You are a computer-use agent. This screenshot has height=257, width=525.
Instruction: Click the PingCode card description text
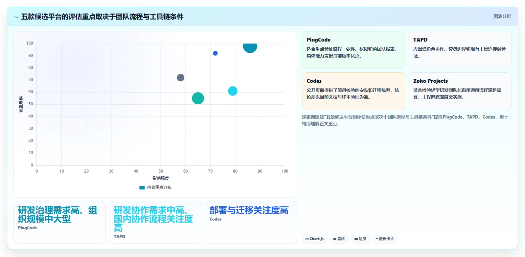point(352,52)
